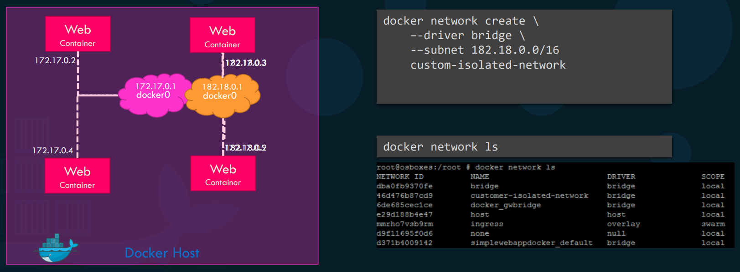The width and height of the screenshot is (740, 272).
Task: Click the driver 'bridge' for customer-isolated-network
Action: 621,196
